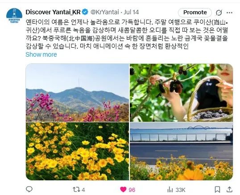Click the 33K views count
This screenshot has height=195, width=240.
(180, 190)
